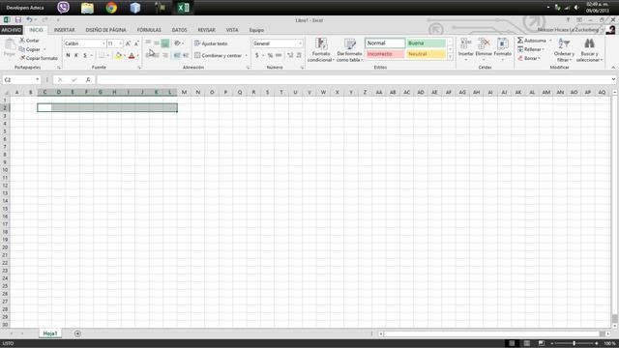Click the text orientation icon
The height and width of the screenshot is (348, 619).
click(177, 43)
